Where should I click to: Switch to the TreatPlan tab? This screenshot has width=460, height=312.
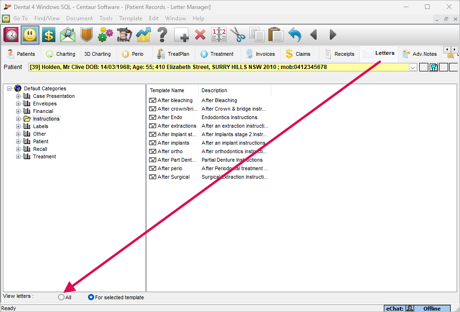point(173,54)
